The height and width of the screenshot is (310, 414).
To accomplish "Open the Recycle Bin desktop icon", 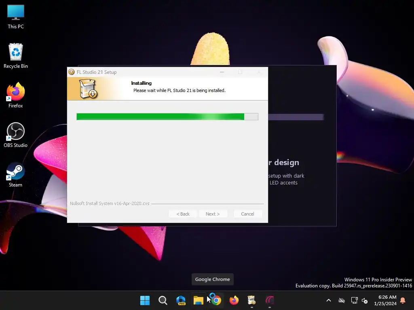I will click(x=16, y=56).
